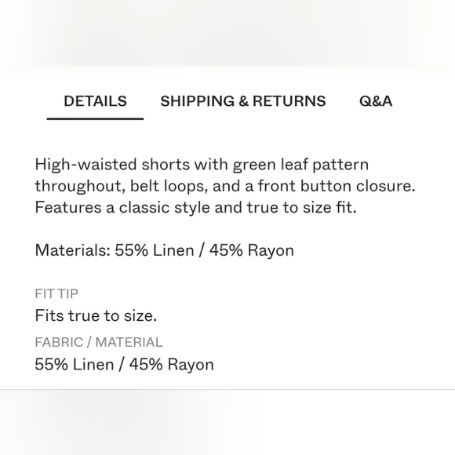Open the Q&A tab
The image size is (455, 455).
[x=376, y=101]
